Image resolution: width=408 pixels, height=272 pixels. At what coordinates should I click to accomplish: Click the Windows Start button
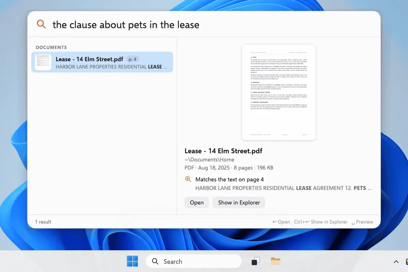132,261
